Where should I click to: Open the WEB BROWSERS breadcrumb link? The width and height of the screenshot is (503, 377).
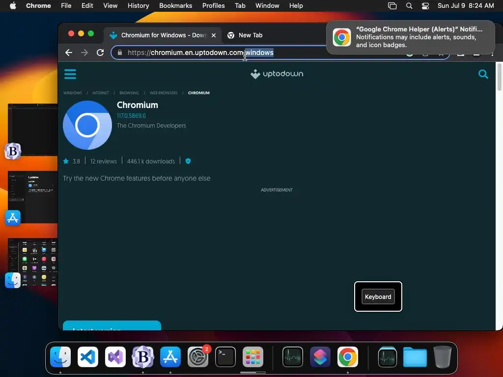pos(164,93)
